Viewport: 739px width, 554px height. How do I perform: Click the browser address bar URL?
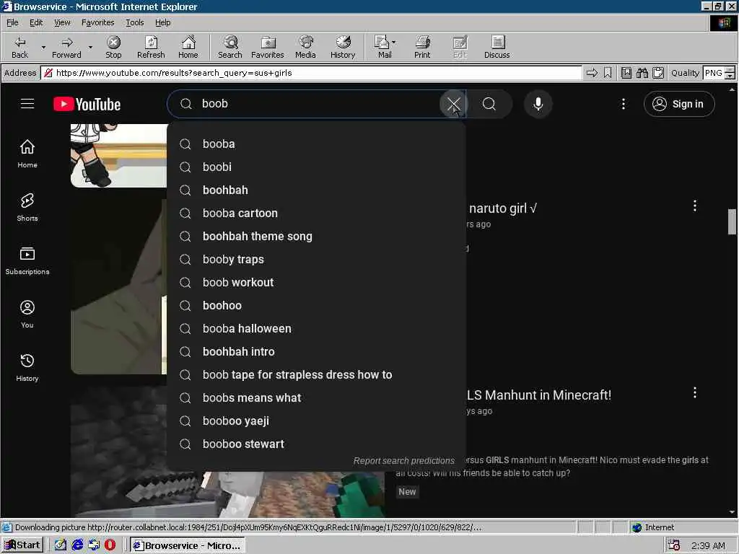(311, 73)
